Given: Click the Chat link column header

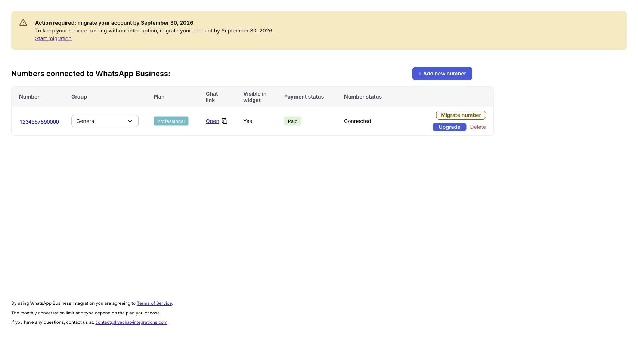Looking at the screenshot, I should [212, 97].
